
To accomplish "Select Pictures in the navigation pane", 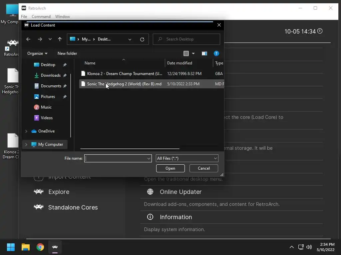I will pos(48,97).
